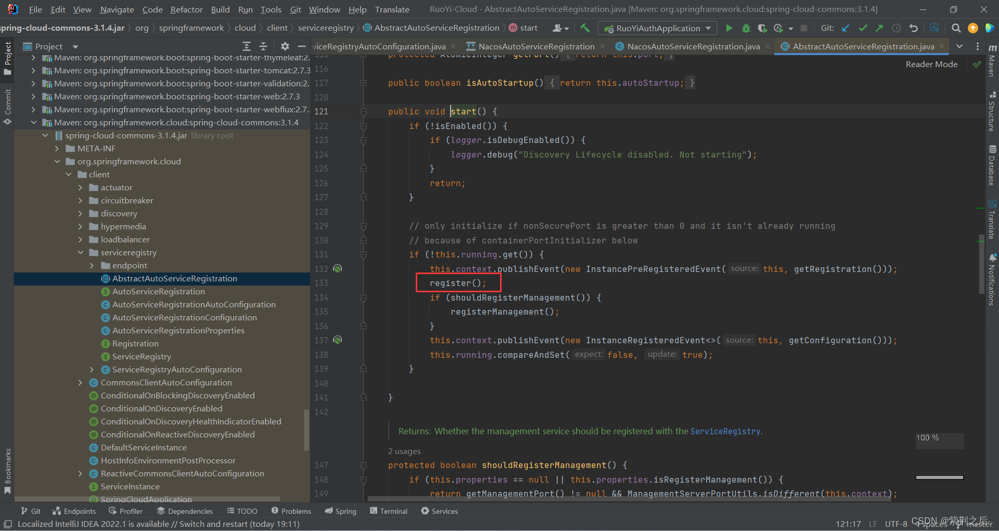Push commits with Git arrow icon
The width and height of the screenshot is (999, 531).
879,28
